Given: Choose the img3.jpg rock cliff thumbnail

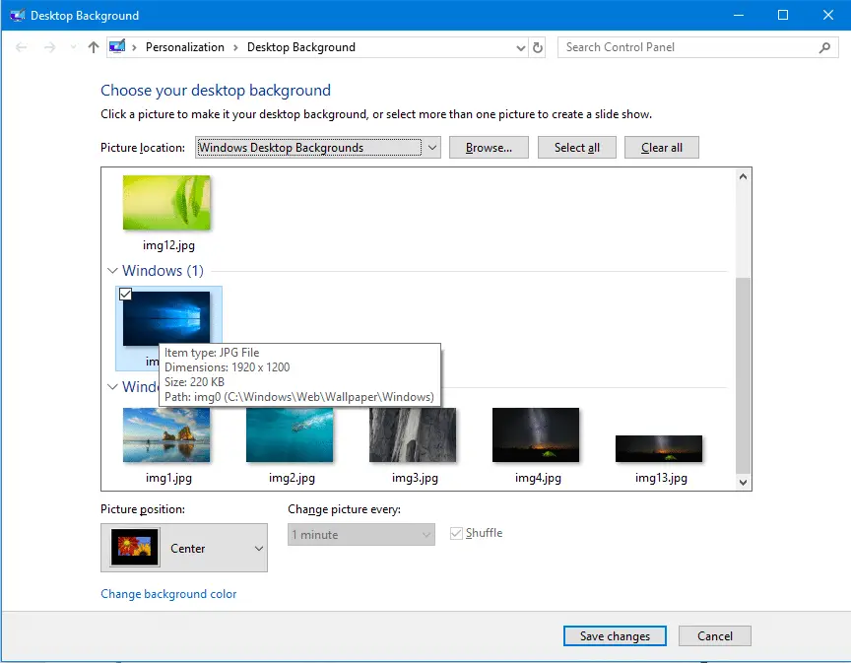Looking at the screenshot, I should pyautogui.click(x=413, y=435).
